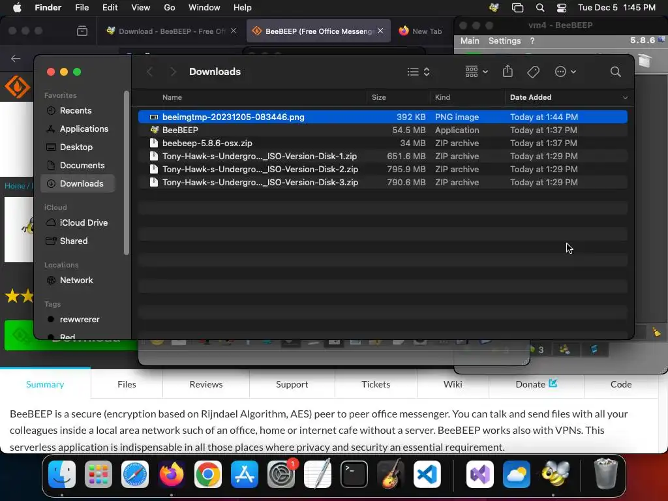668x501 pixels.
Task: Switch to Download - BeeBEEP browser tab
Action: point(172,31)
